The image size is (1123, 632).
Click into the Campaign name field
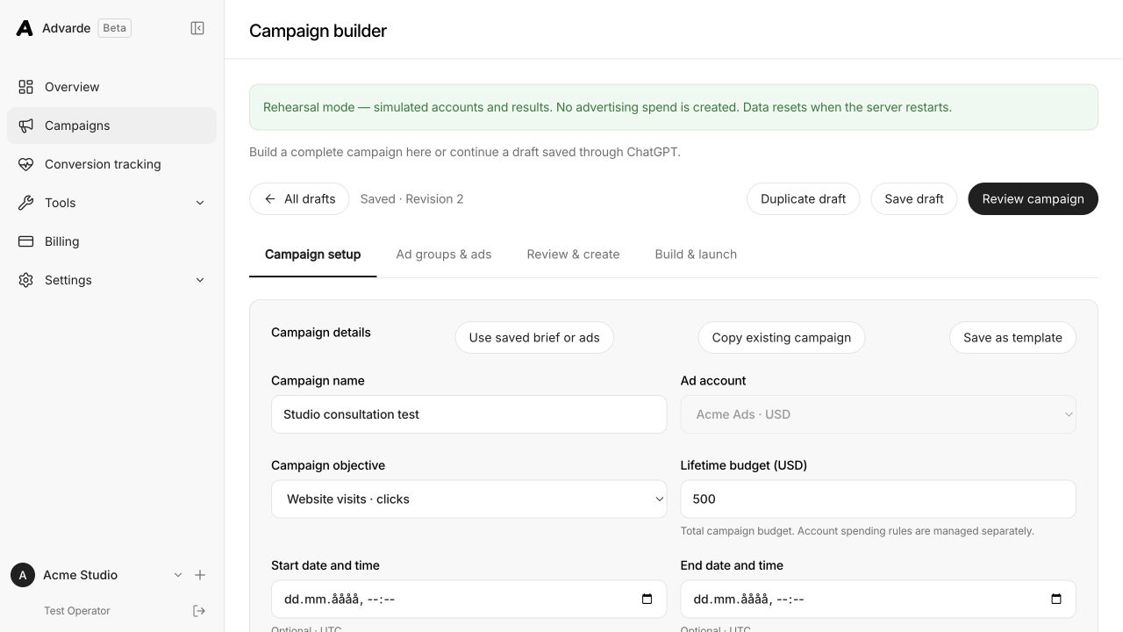tap(469, 414)
